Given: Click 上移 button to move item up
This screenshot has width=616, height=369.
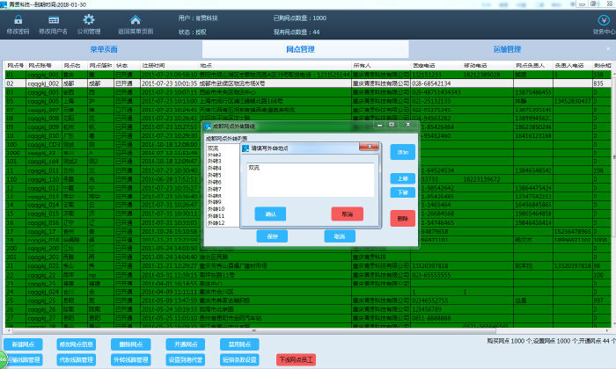Looking at the screenshot, I should tap(402, 178).
